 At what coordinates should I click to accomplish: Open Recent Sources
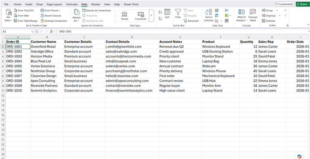click(x=51, y=16)
